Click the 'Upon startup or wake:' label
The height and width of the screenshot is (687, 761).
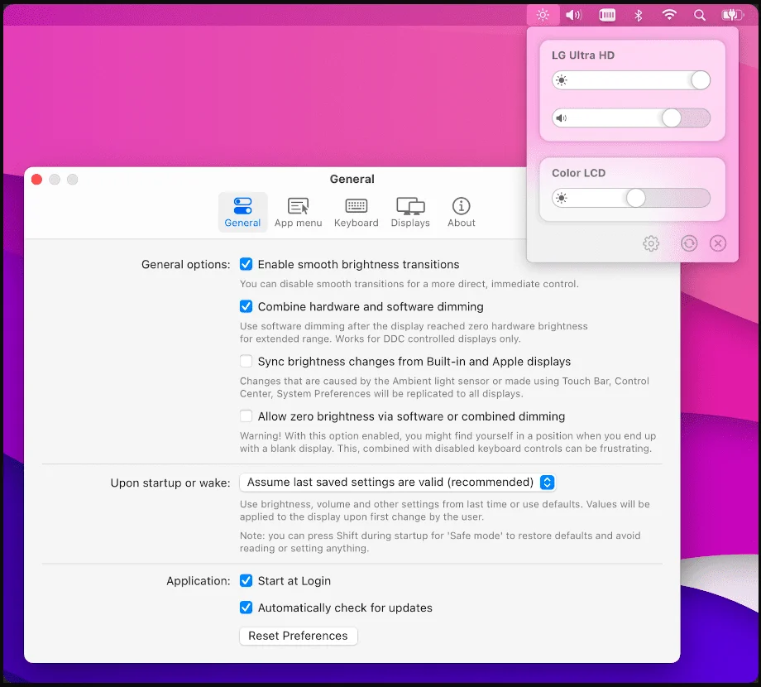[170, 483]
